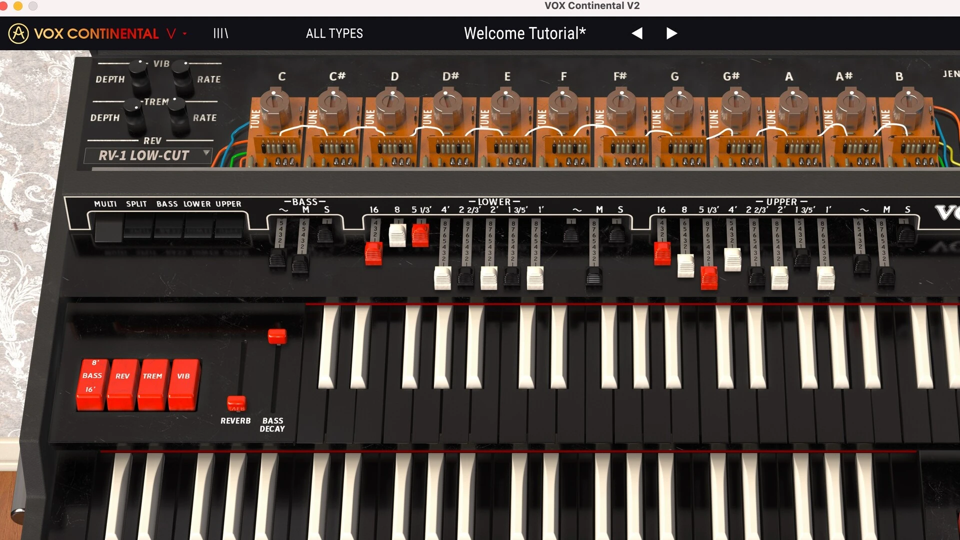The width and height of the screenshot is (960, 540).
Task: Click the UPPER M drawbar
Action: point(886,277)
